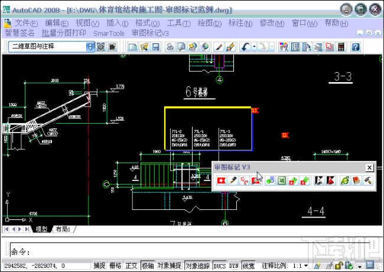Viewport: 384px width, 272px height.
Task: Select the fountain pen annotate icon
Action: [x=233, y=180]
